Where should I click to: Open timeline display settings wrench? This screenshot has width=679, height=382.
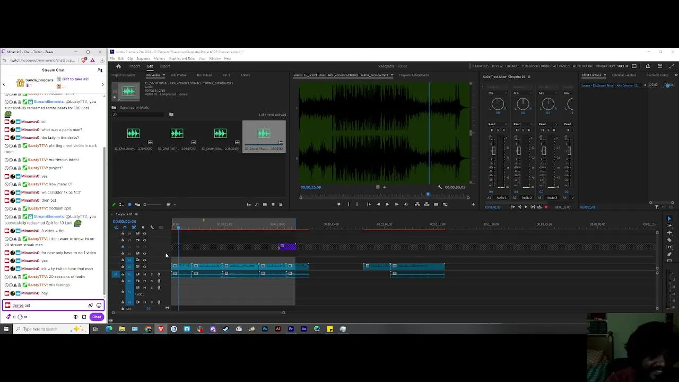coord(152,227)
